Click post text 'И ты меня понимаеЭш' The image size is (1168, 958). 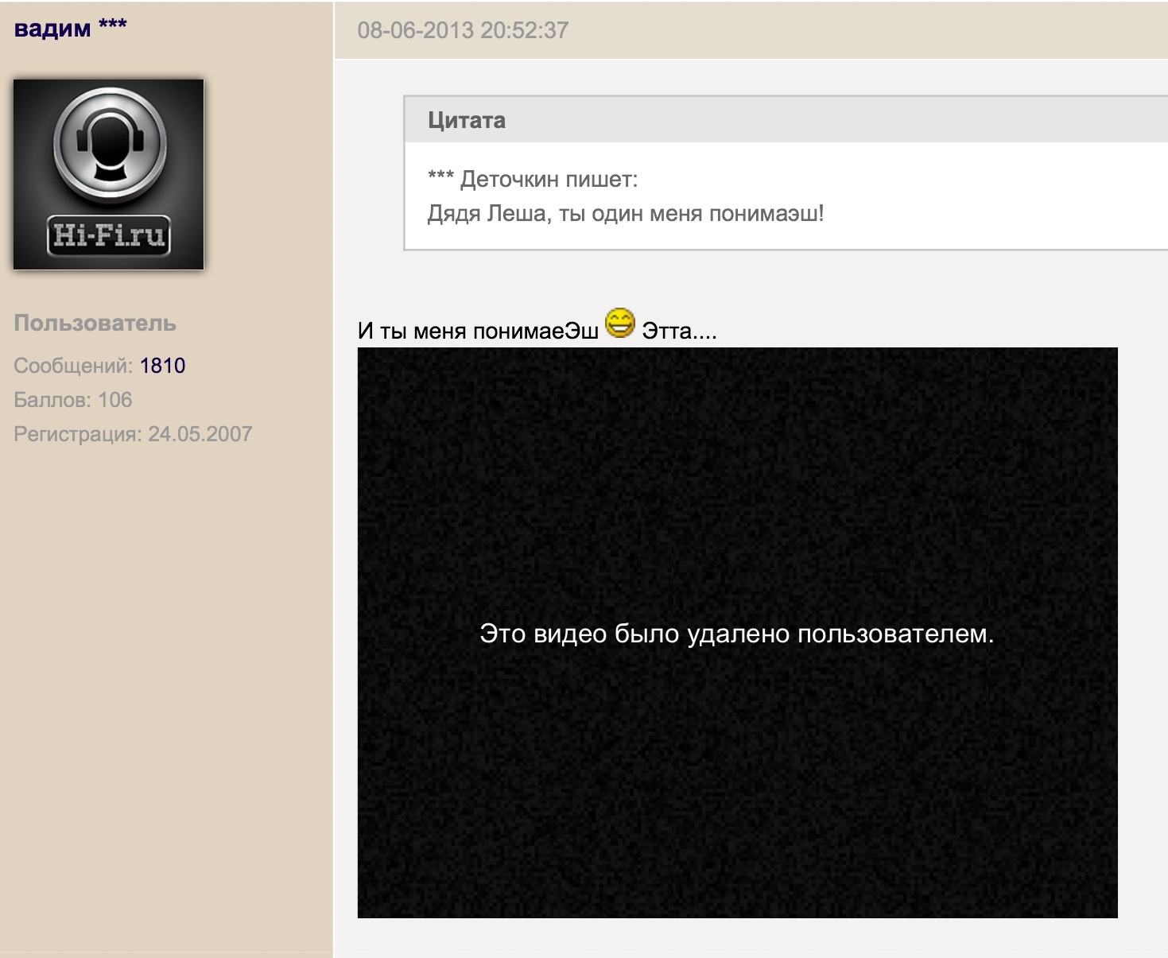(478, 331)
